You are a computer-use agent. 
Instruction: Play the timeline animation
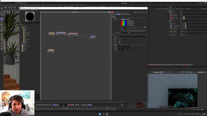[44, 105]
